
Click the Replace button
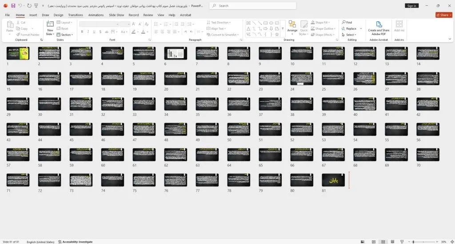coord(349,28)
